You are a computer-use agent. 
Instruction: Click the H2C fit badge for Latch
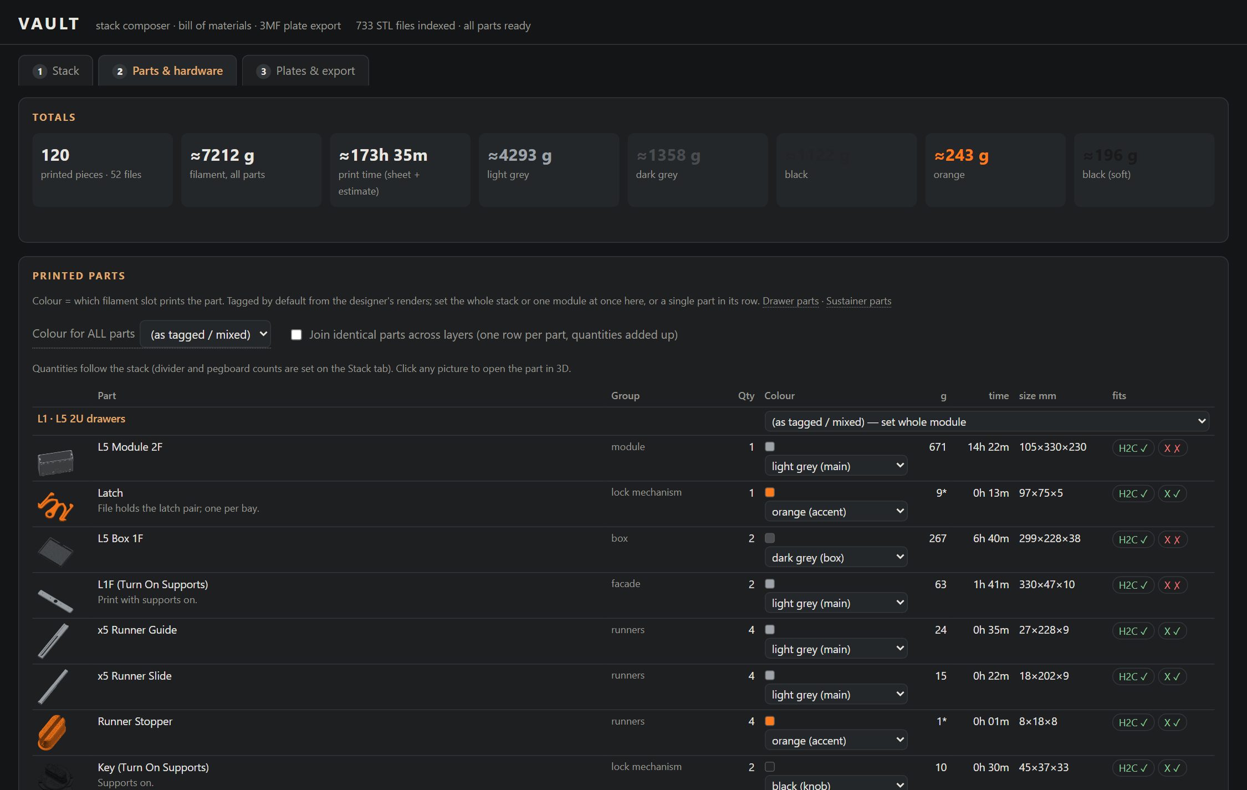coord(1133,493)
